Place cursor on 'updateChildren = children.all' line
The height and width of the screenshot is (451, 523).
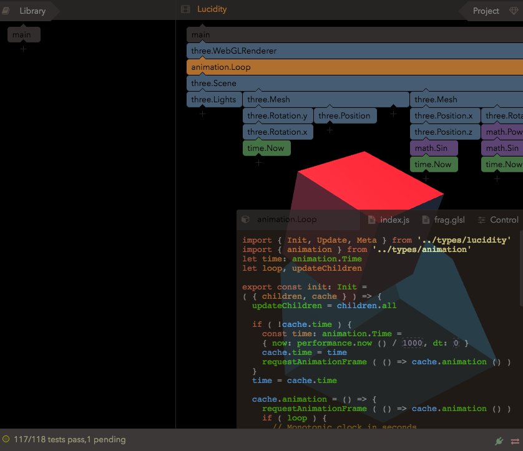(x=324, y=306)
